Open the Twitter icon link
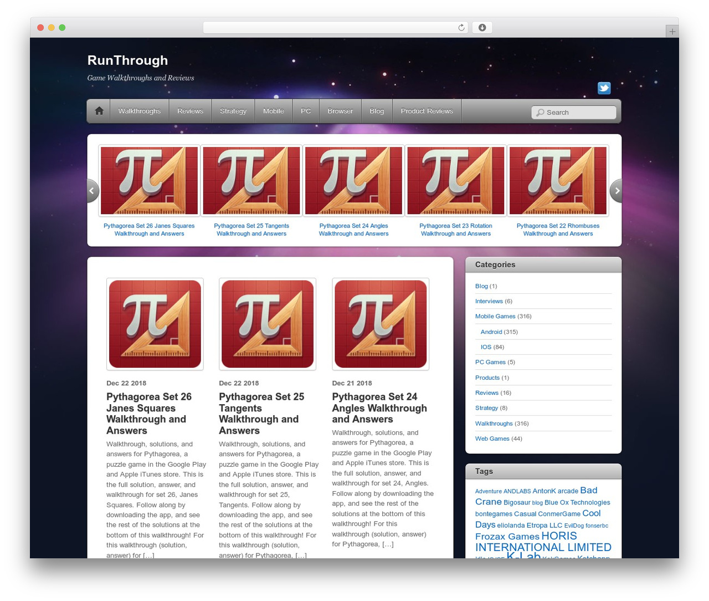 [604, 88]
